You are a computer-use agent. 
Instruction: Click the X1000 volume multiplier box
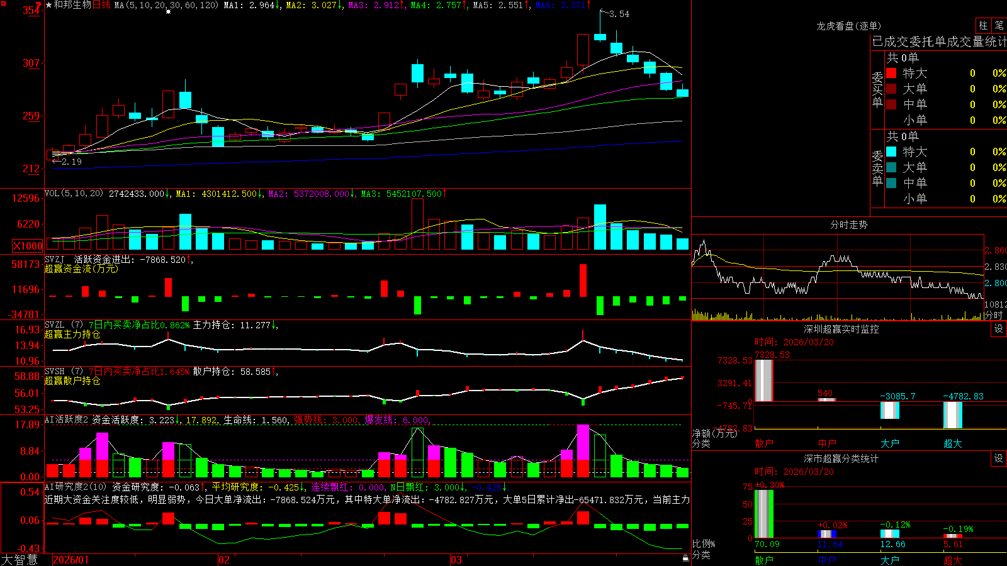click(x=28, y=246)
